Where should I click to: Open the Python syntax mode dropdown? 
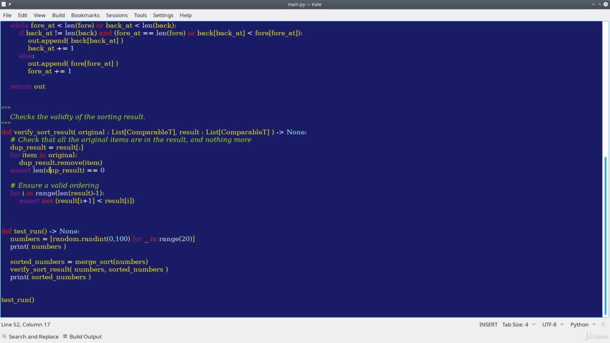click(x=584, y=324)
